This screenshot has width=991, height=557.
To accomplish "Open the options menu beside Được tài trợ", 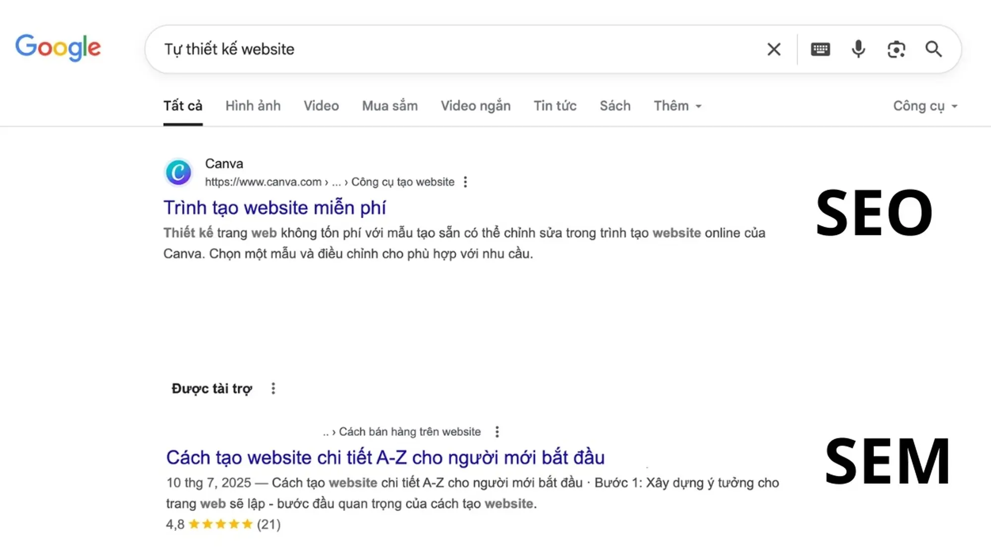I will (273, 389).
